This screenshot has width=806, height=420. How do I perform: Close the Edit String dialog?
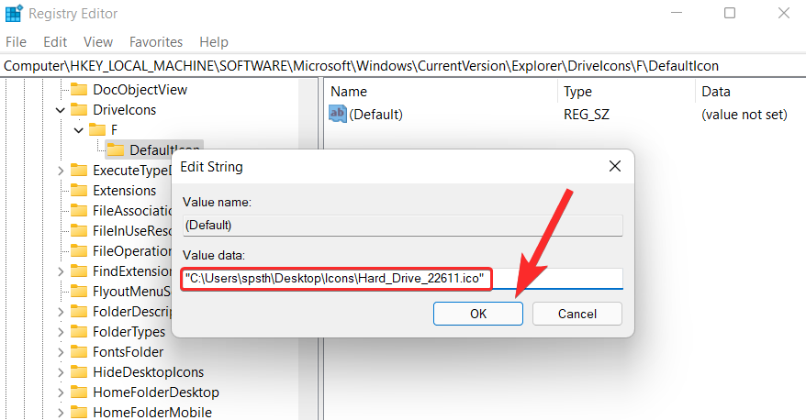615,166
